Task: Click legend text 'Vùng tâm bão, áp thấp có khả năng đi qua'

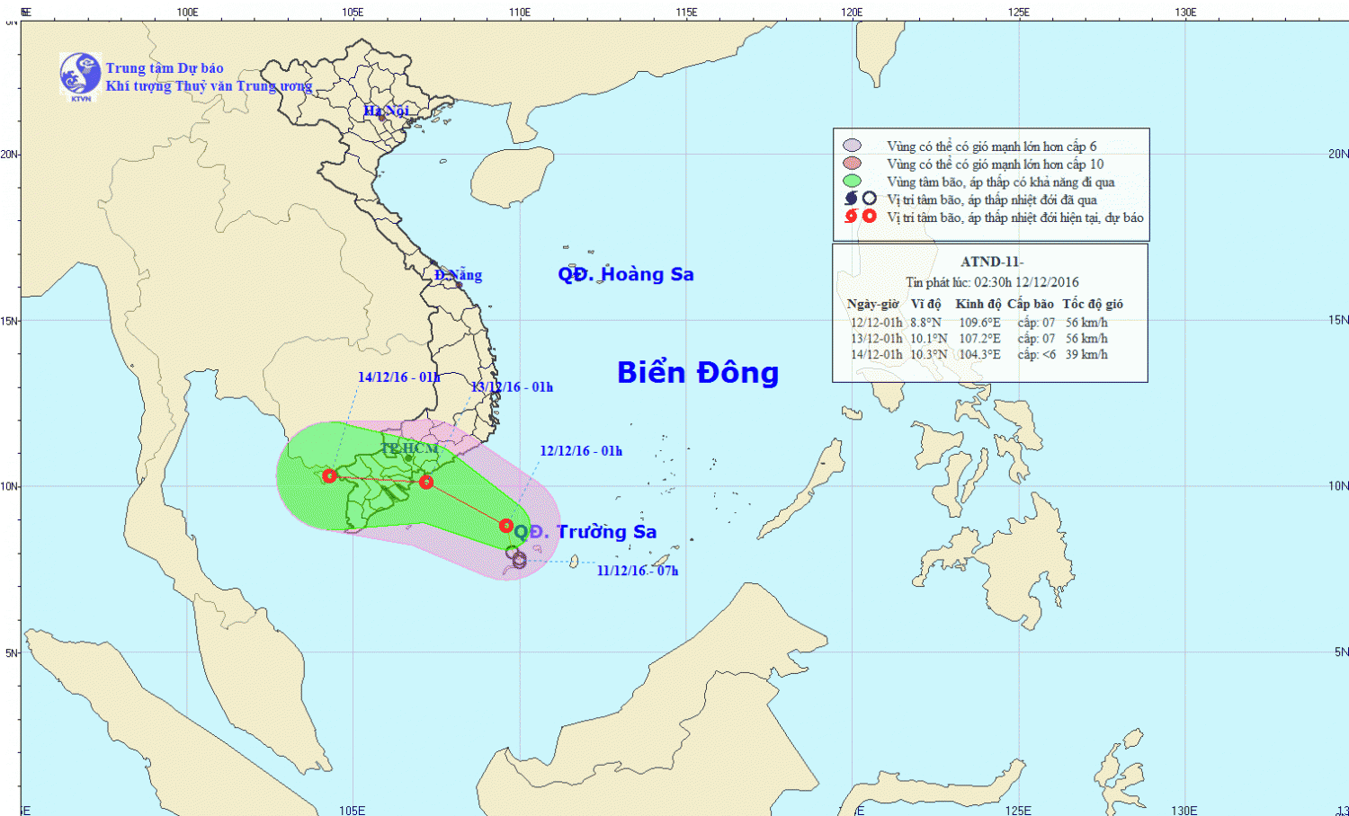Action: (1001, 182)
